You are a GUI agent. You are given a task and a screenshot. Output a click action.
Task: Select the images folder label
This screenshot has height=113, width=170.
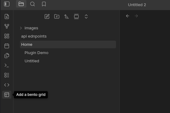click(x=31, y=28)
